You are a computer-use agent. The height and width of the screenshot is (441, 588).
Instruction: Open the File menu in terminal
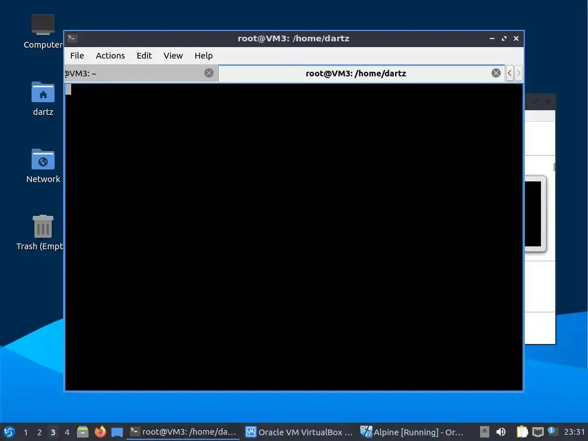[x=77, y=56]
